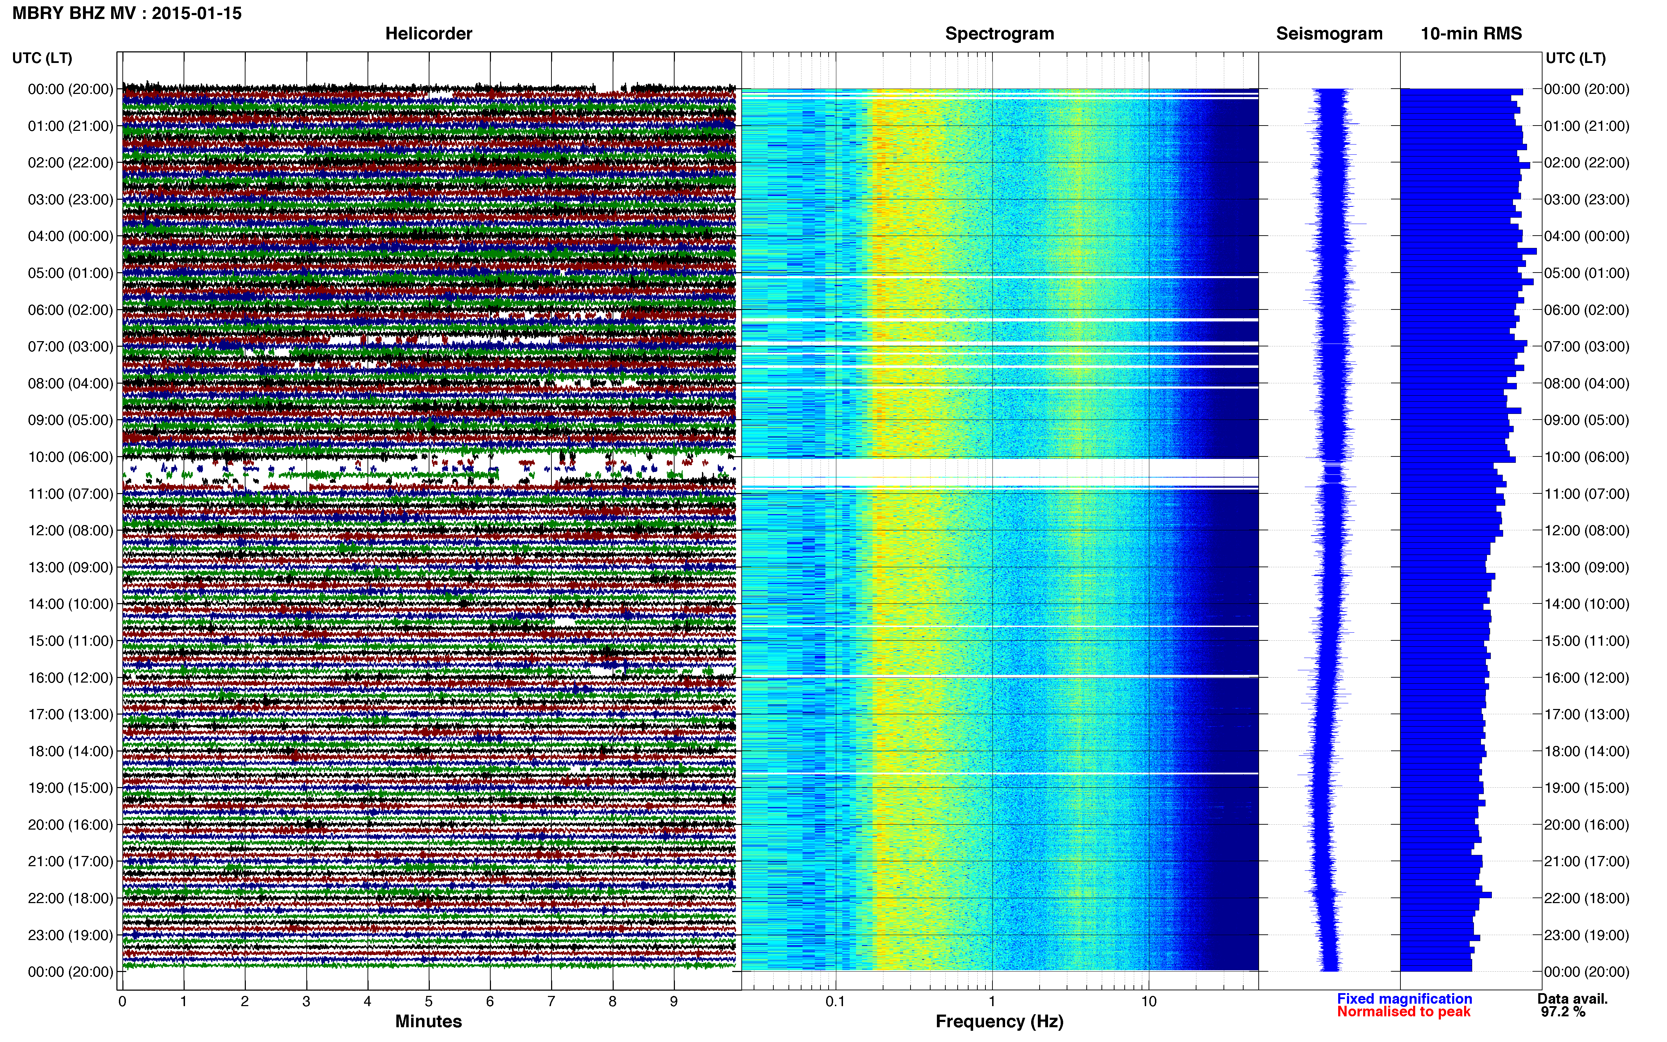Click the 'Seismogram' panel heading
1667x1042 pixels.
(1329, 34)
